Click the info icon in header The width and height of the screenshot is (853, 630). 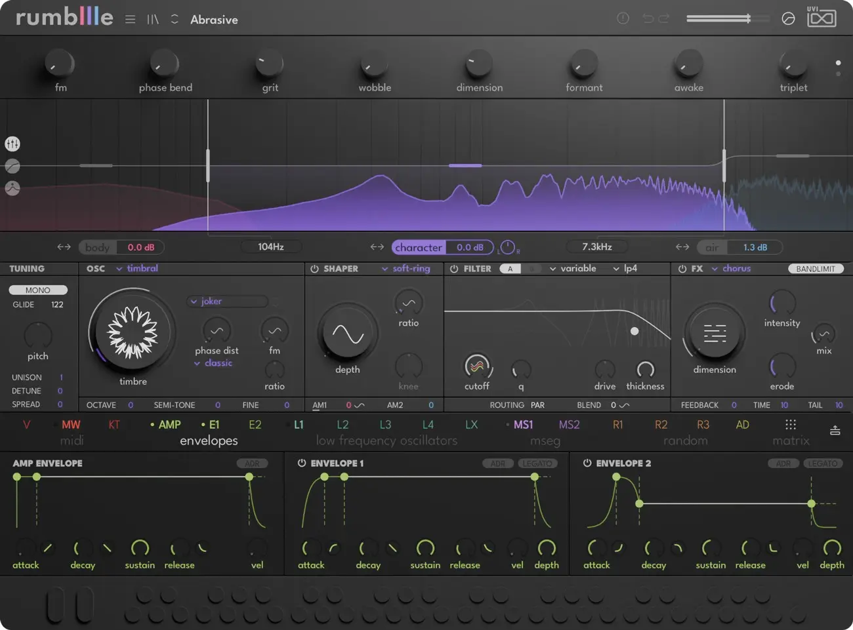pos(623,18)
